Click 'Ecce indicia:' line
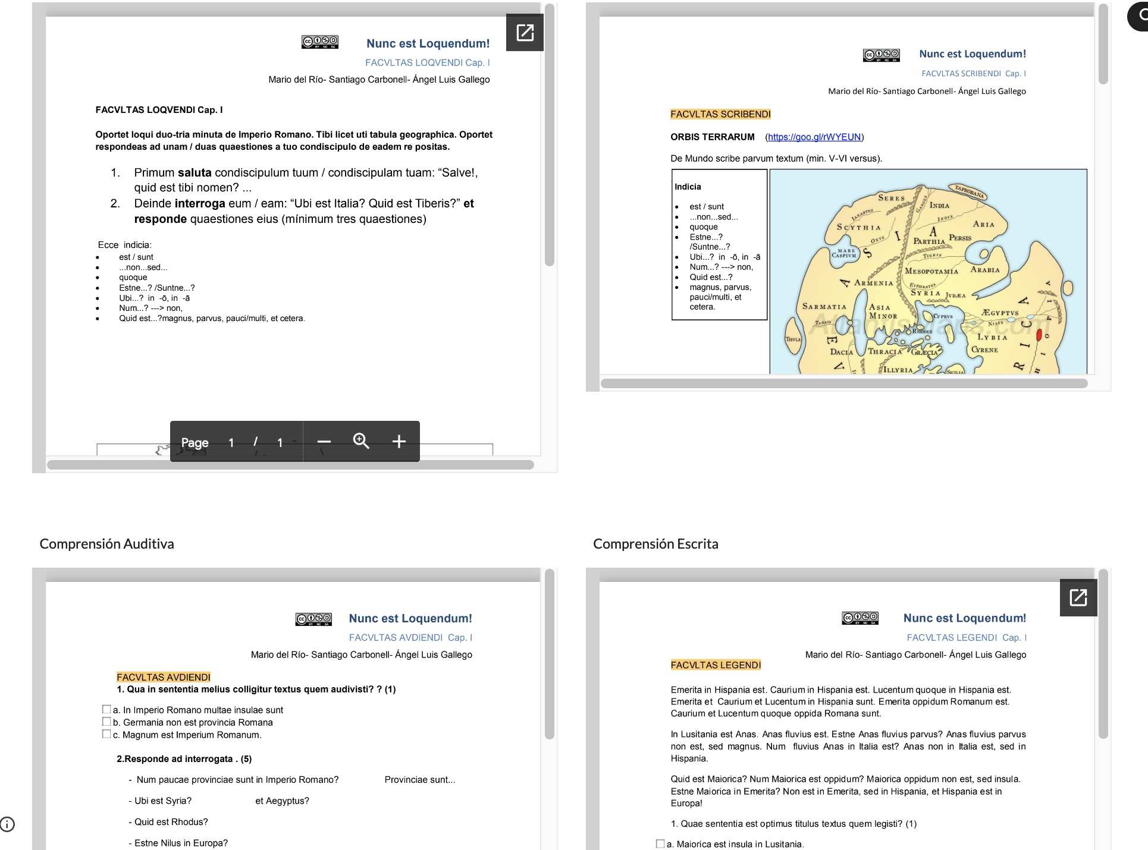Viewport: 1148px width, 850px height. (x=125, y=245)
